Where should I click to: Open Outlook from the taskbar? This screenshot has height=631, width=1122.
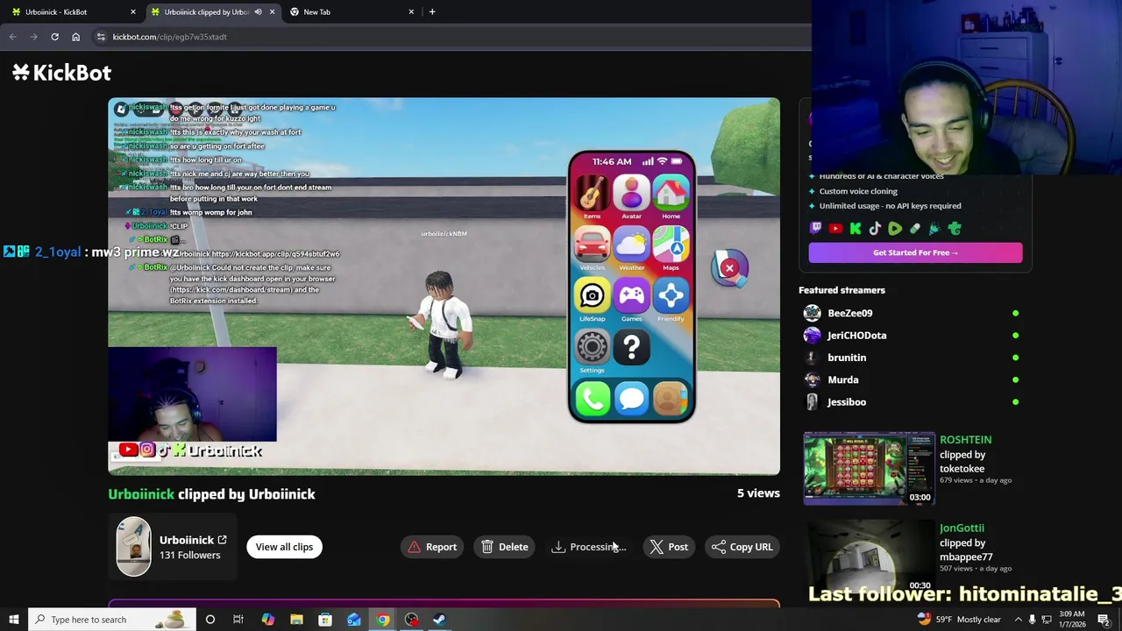coord(354,620)
